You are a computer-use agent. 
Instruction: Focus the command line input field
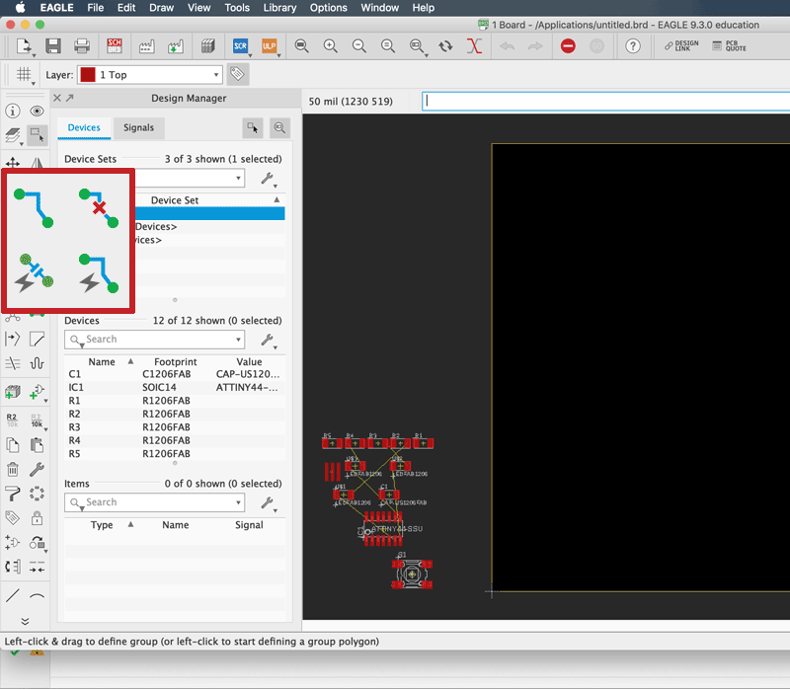tap(606, 102)
